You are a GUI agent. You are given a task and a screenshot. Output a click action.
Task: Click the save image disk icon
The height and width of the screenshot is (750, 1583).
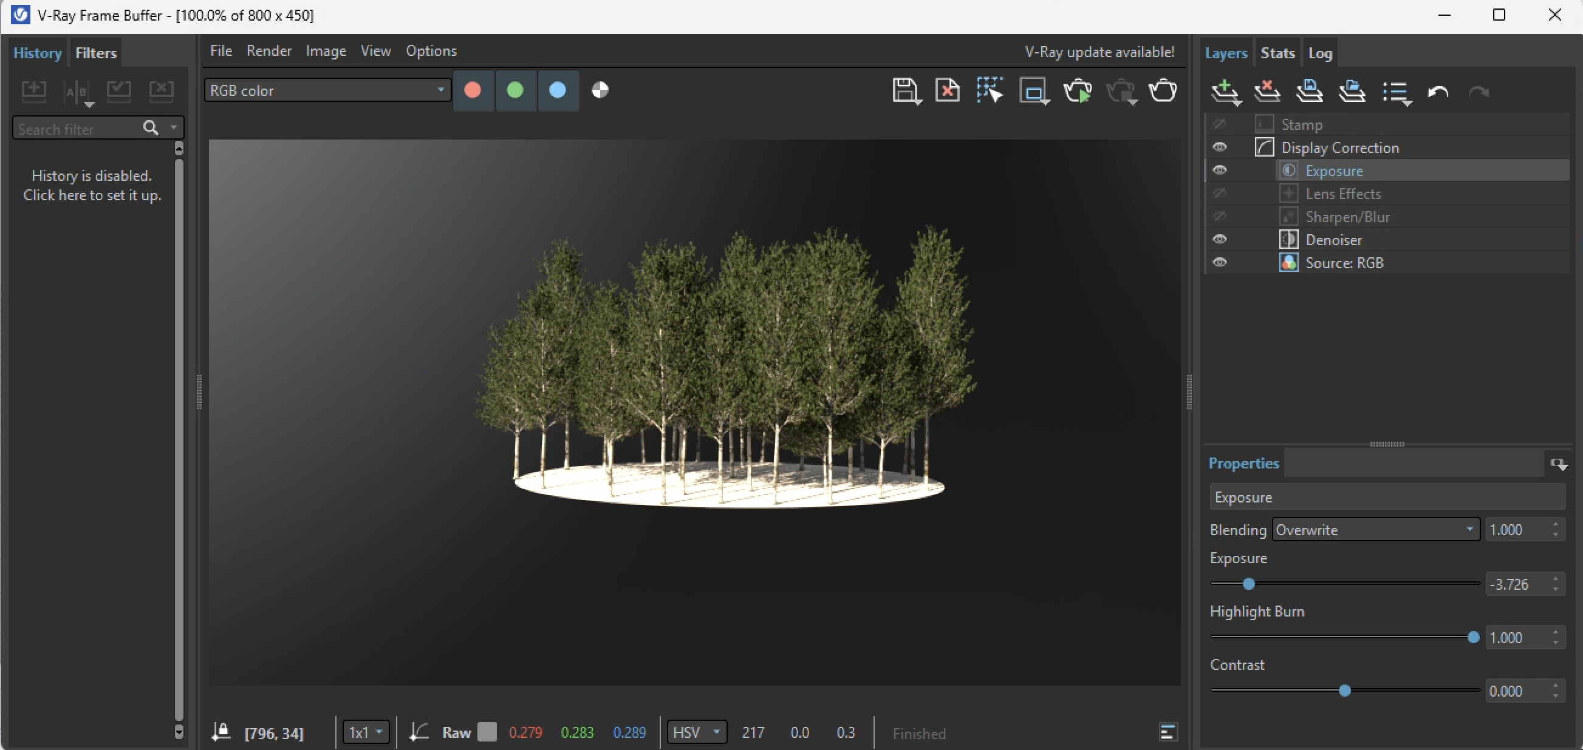pyautogui.click(x=904, y=91)
